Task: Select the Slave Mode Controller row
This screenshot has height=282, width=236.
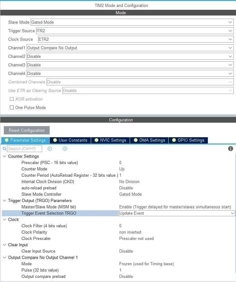Action: point(118,194)
